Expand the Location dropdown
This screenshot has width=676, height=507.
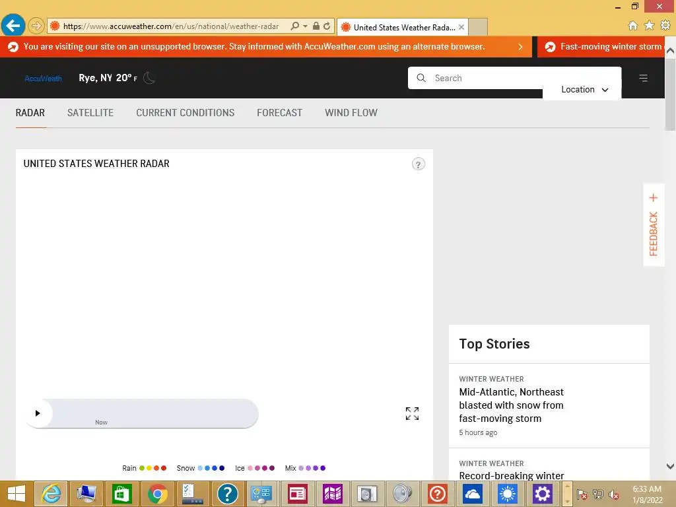point(584,89)
